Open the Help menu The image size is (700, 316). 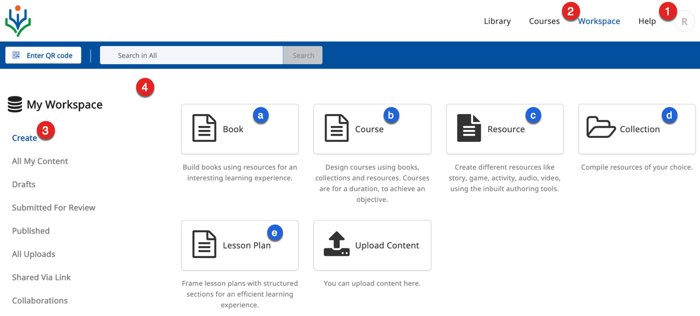647,21
